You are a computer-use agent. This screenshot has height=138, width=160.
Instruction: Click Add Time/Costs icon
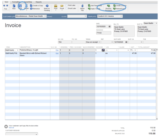(x=89, y=6)
